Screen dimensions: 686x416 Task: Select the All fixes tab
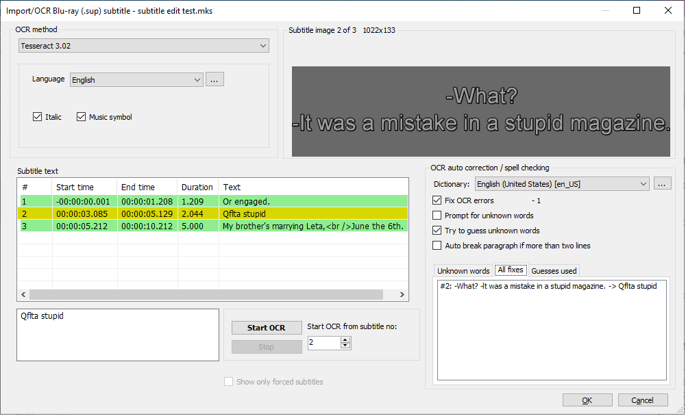click(511, 270)
